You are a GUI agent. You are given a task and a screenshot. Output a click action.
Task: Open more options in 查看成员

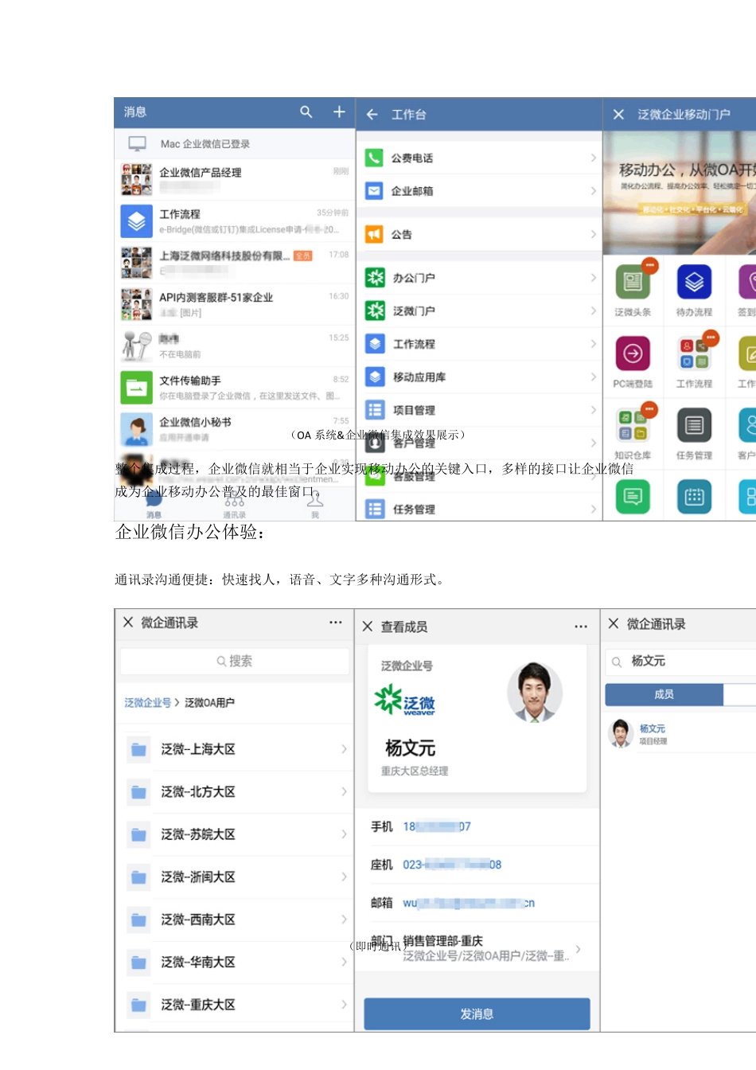pyautogui.click(x=581, y=627)
